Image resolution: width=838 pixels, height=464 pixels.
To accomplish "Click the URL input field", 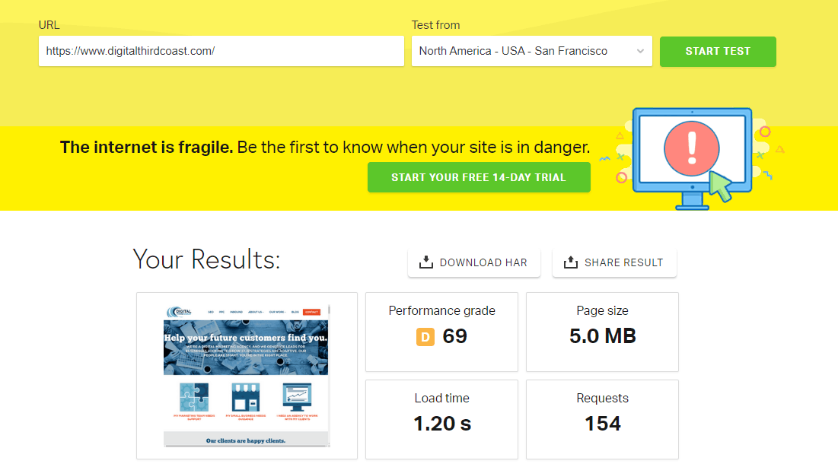I will pyautogui.click(x=221, y=52).
